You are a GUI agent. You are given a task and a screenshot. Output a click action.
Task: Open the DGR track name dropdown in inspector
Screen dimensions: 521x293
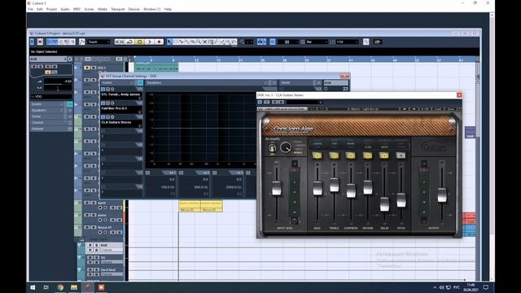(48, 59)
